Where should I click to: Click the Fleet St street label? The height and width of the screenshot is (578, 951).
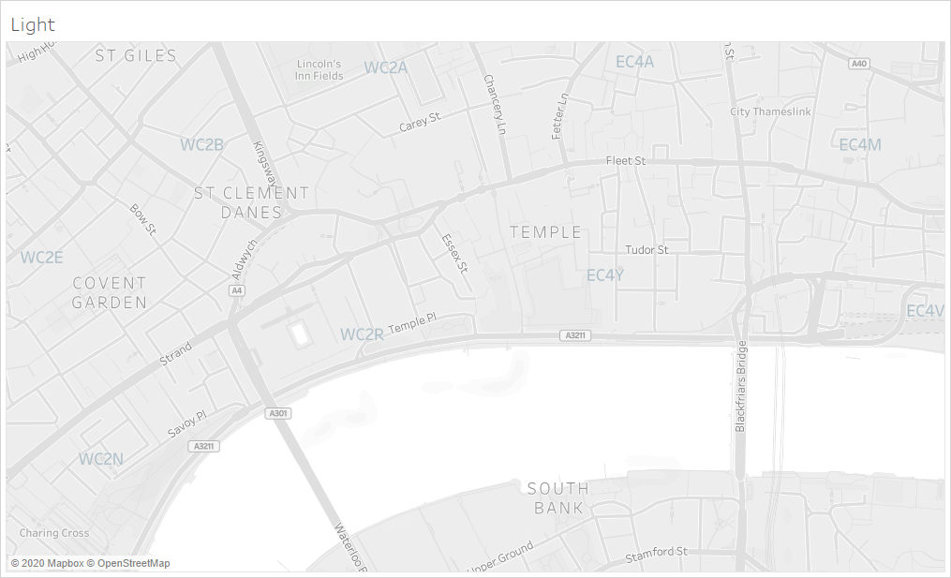626,161
